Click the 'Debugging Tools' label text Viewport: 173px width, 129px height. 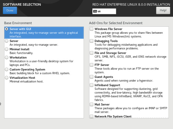106,41
